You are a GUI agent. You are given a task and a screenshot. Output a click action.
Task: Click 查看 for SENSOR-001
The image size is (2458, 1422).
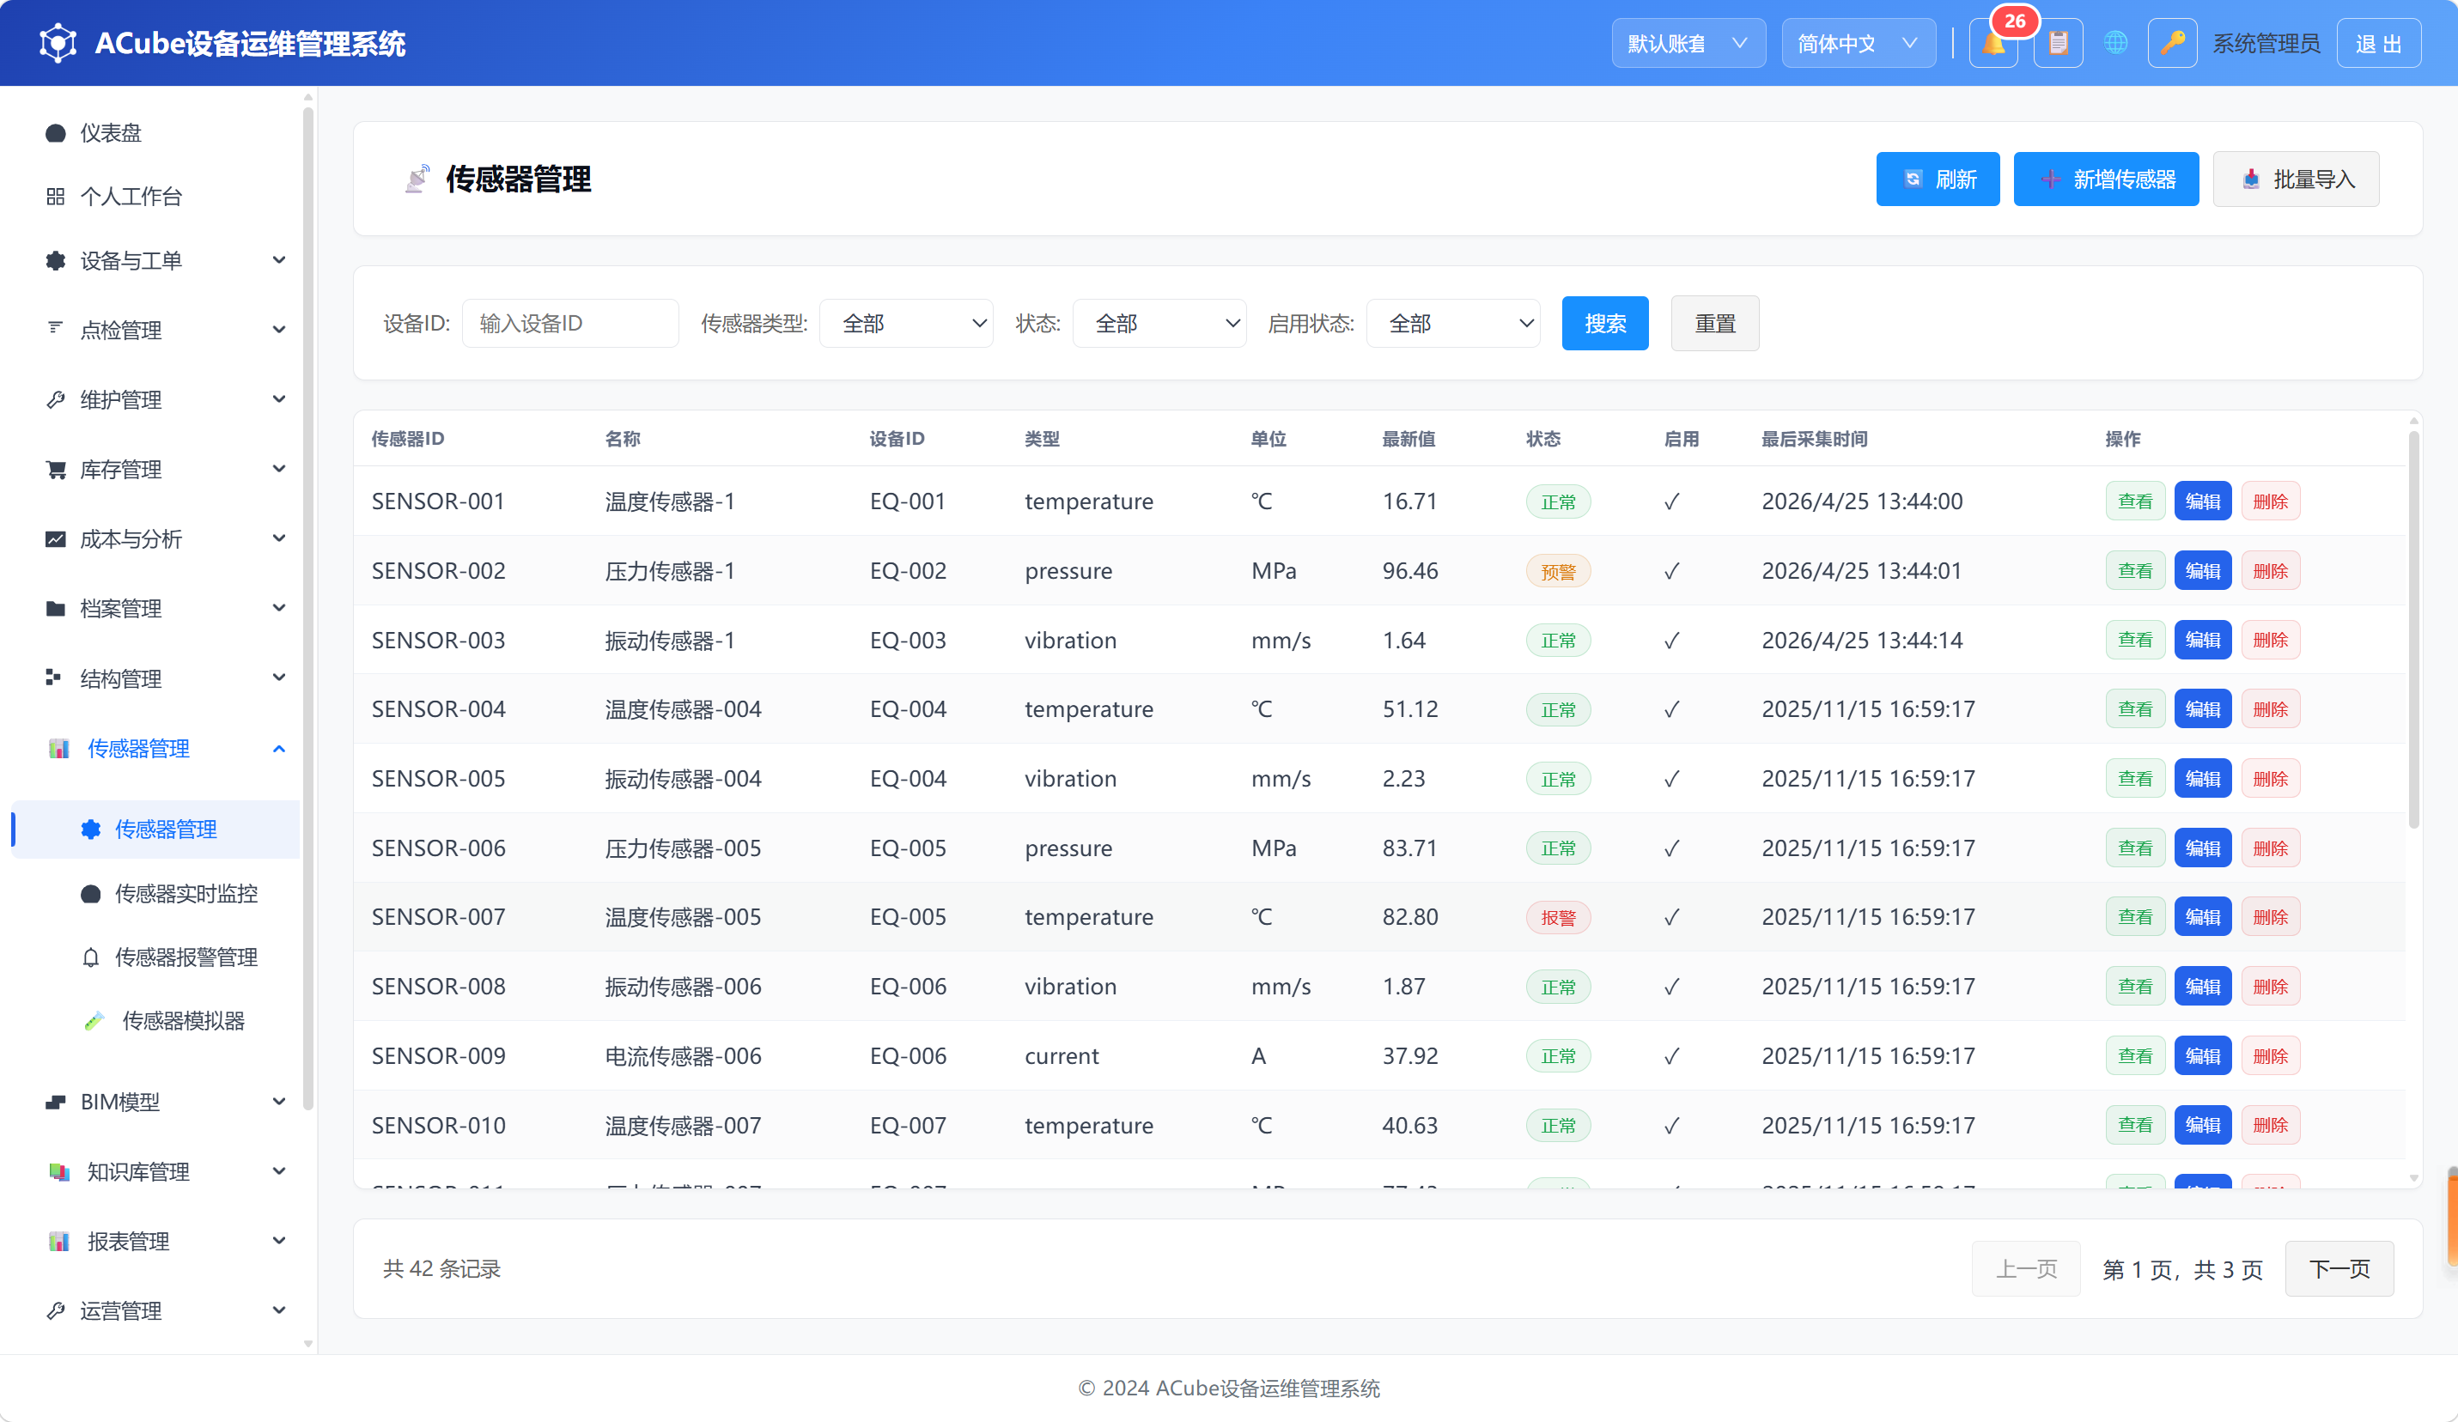point(2135,501)
